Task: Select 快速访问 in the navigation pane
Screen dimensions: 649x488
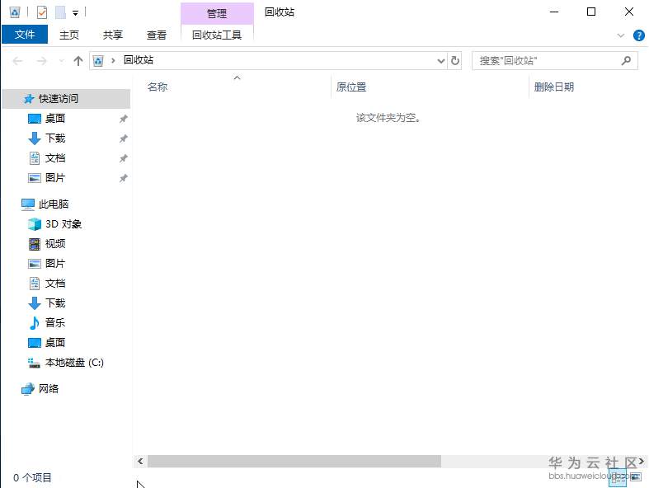Action: click(x=66, y=99)
